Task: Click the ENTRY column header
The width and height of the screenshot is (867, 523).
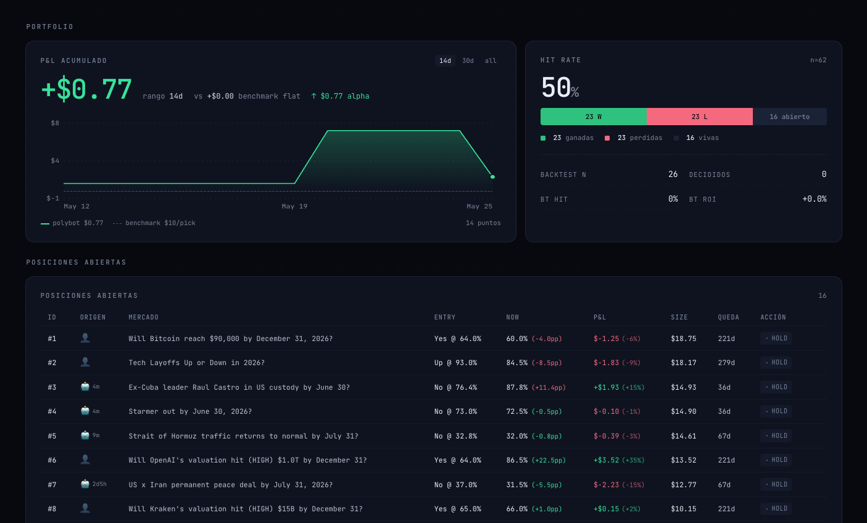Action: tap(445, 317)
